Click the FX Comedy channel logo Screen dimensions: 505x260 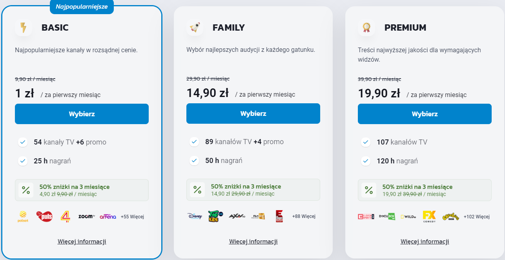click(429, 216)
